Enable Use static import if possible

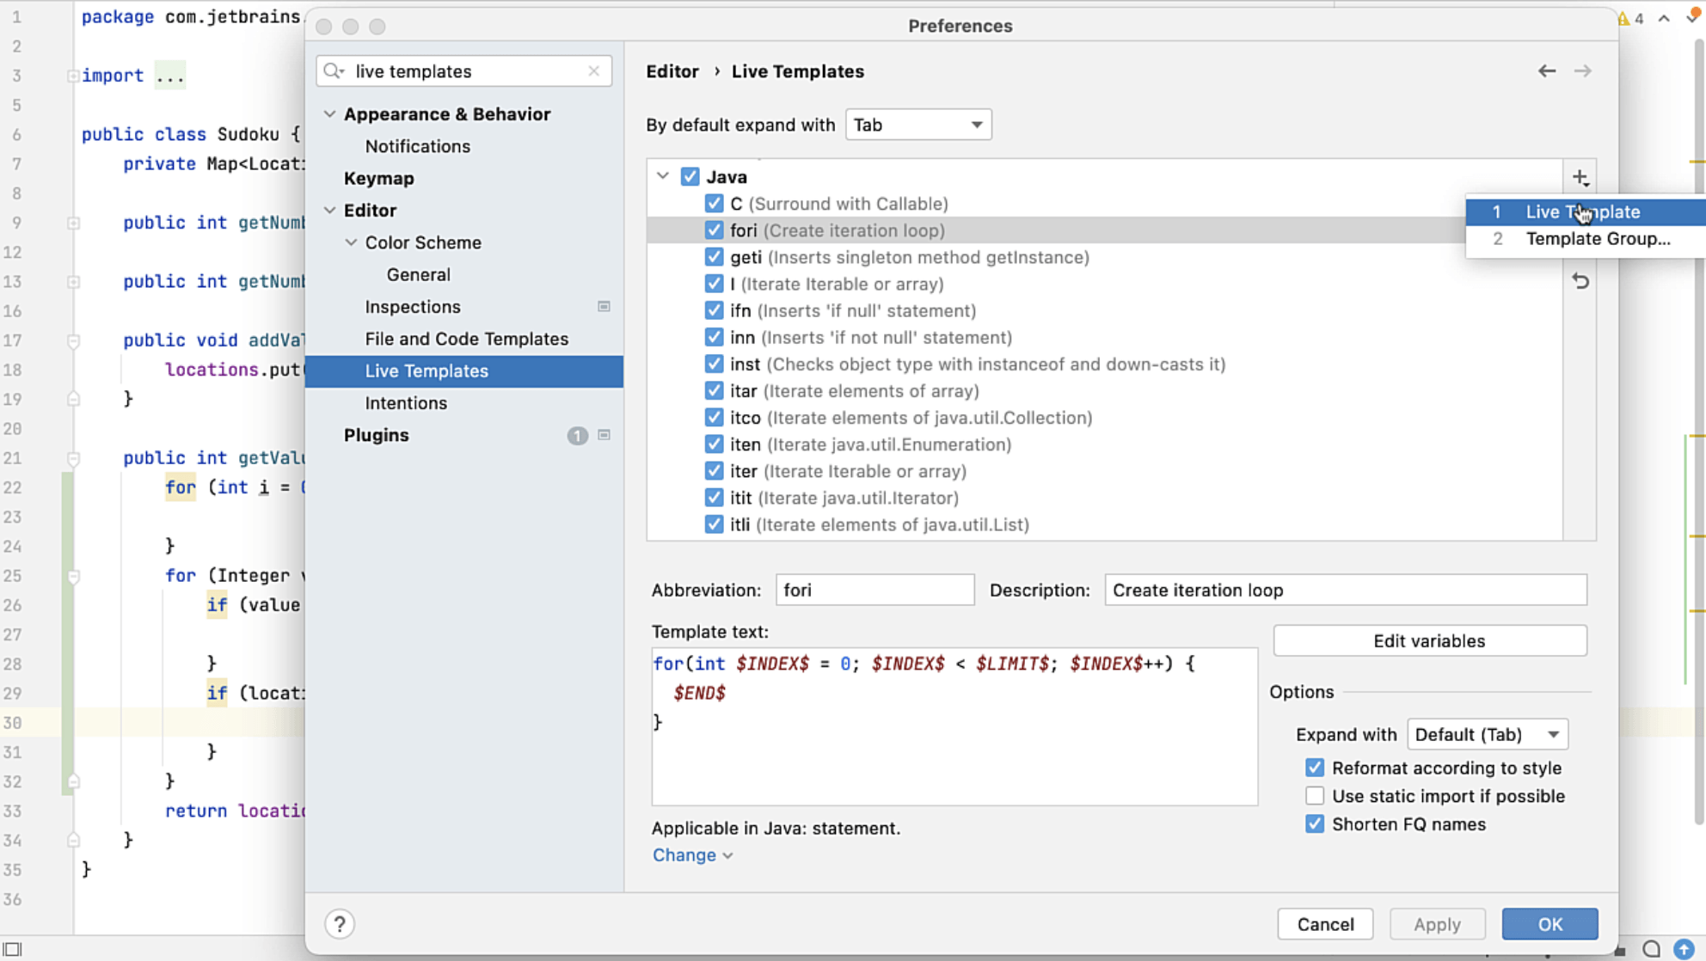pos(1314,795)
